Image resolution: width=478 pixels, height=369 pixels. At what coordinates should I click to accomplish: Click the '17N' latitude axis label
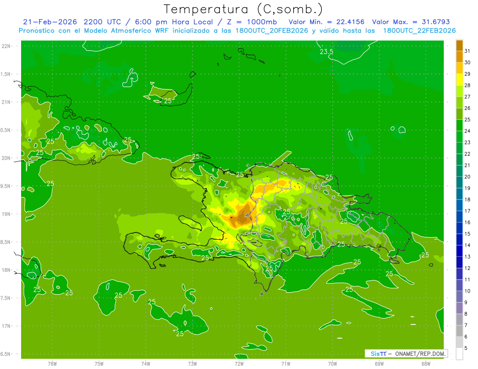[x=6, y=326]
